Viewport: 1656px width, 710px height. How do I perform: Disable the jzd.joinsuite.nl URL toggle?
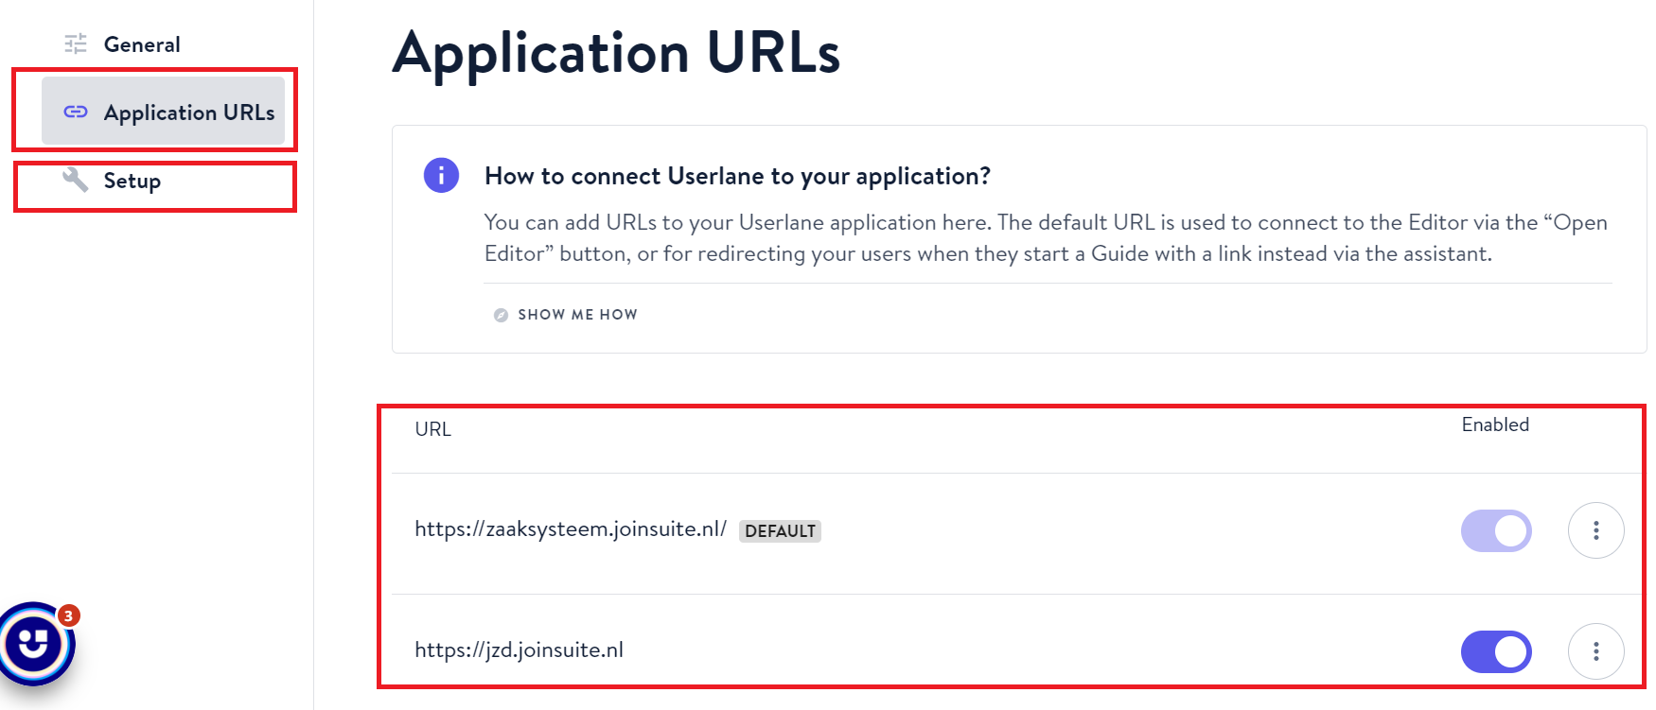coord(1496,651)
